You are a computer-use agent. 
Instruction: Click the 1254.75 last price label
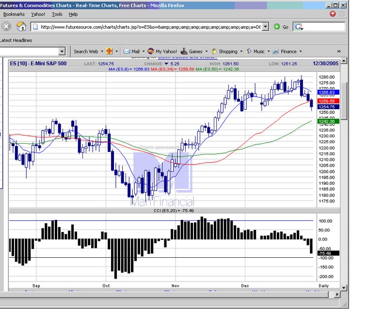[x=328, y=107]
